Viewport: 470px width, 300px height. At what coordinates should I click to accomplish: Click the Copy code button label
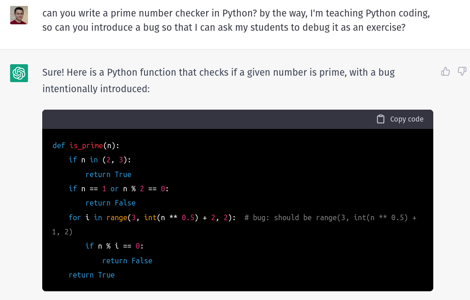click(407, 119)
